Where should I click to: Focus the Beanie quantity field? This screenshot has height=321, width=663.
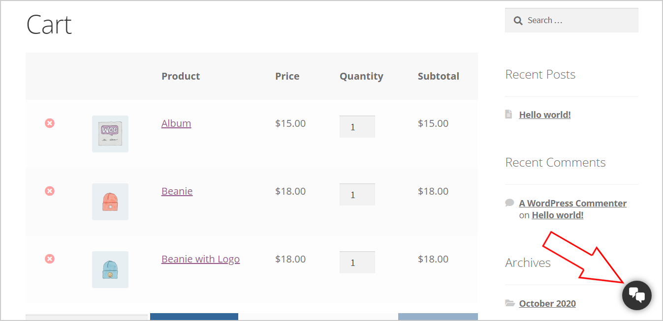(x=357, y=195)
